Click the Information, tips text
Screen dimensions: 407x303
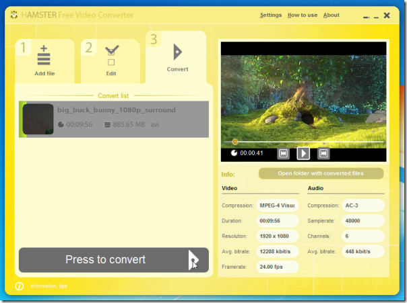49,286
